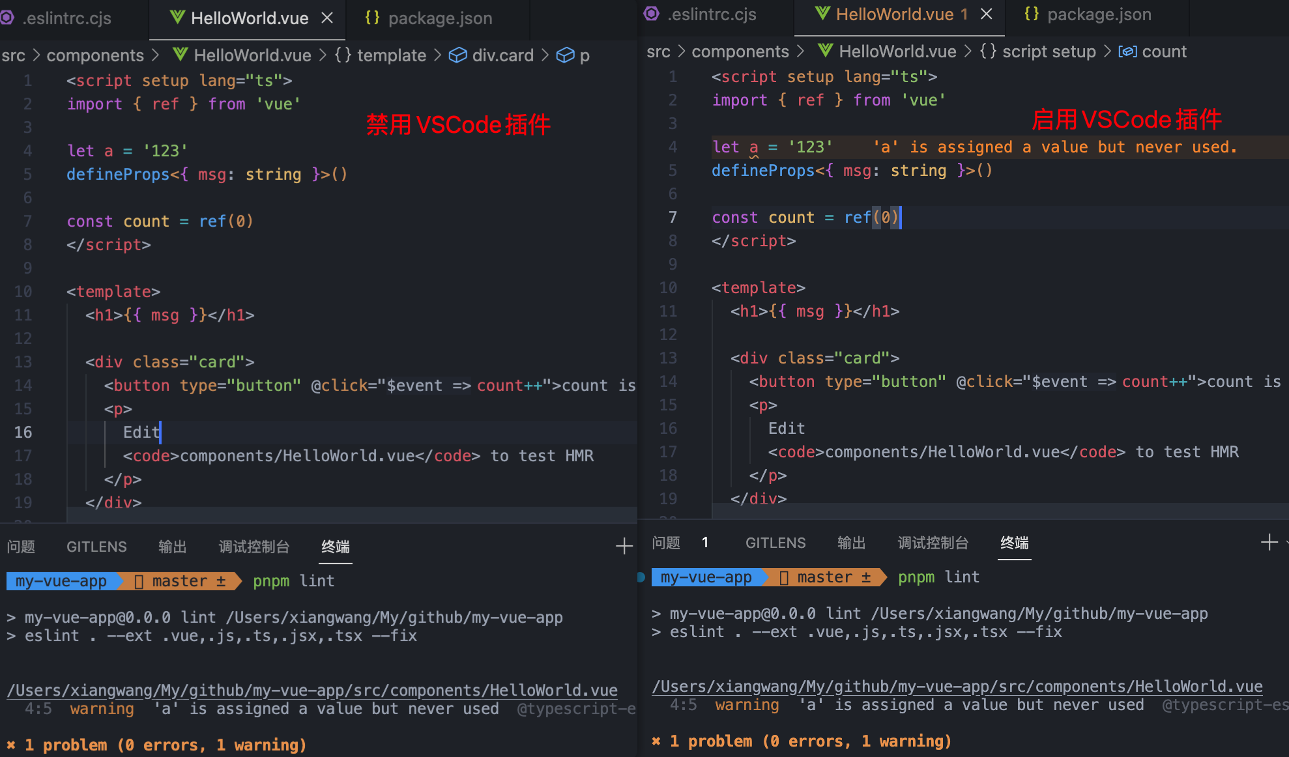Close HelloWorld.vue tab in right editor

point(987,14)
